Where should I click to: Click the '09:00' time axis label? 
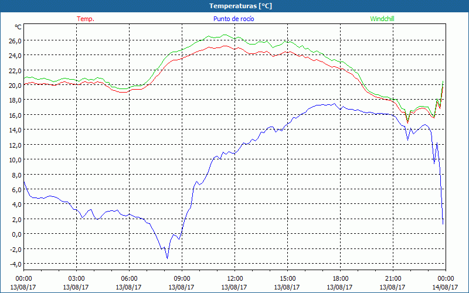click(x=182, y=279)
